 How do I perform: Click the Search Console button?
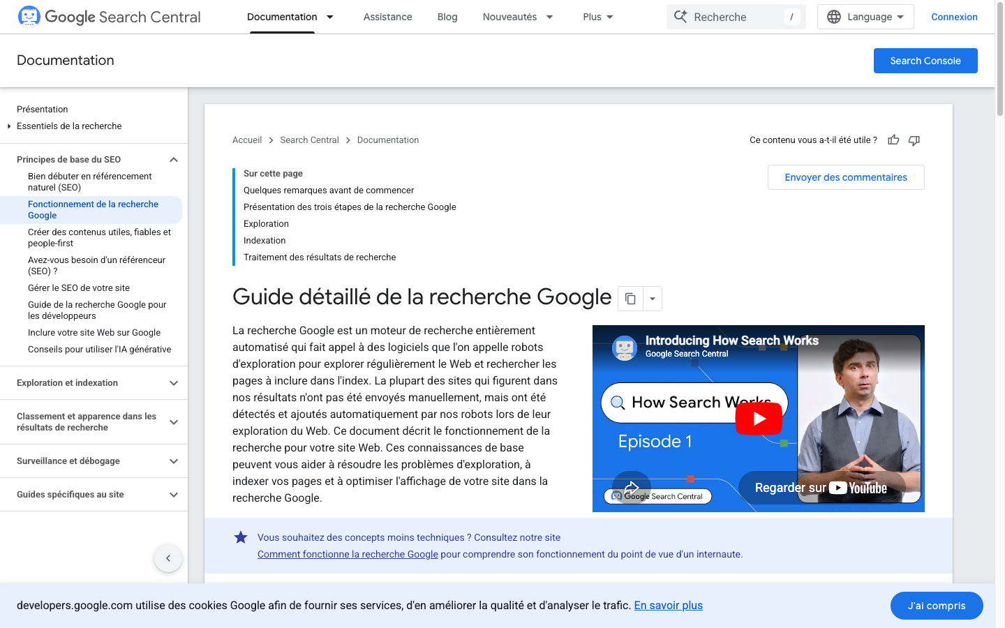[925, 61]
